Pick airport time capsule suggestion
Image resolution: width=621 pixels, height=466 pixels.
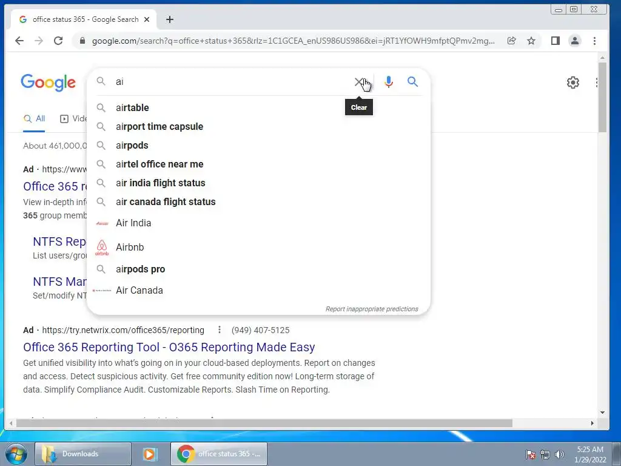tap(258, 126)
